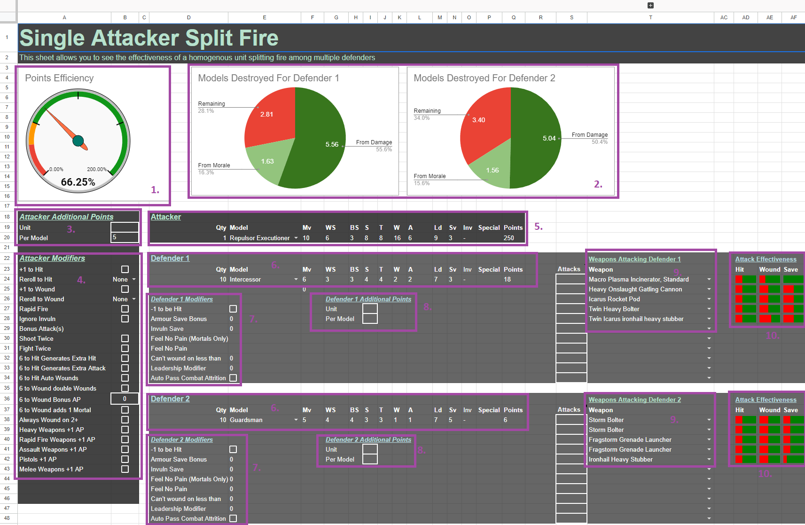The width and height of the screenshot is (805, 525).
Task: Expand the hidden column group plus icon
Action: [x=650, y=6]
